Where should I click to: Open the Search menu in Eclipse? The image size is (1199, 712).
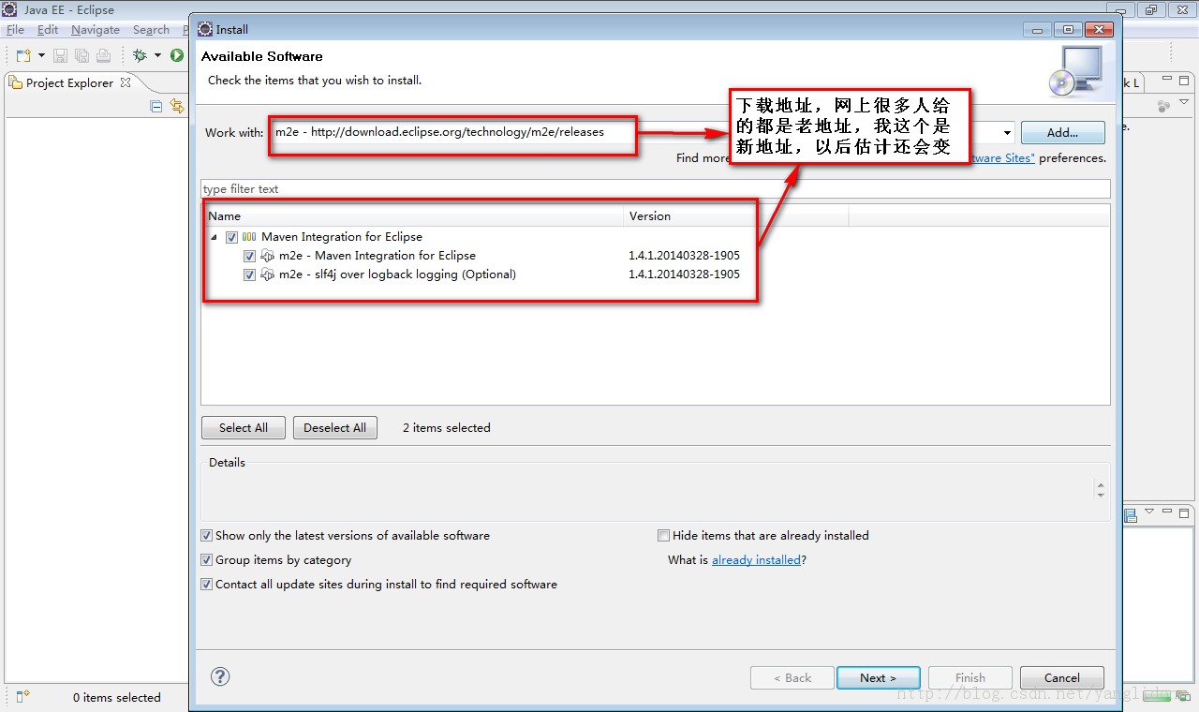151,30
